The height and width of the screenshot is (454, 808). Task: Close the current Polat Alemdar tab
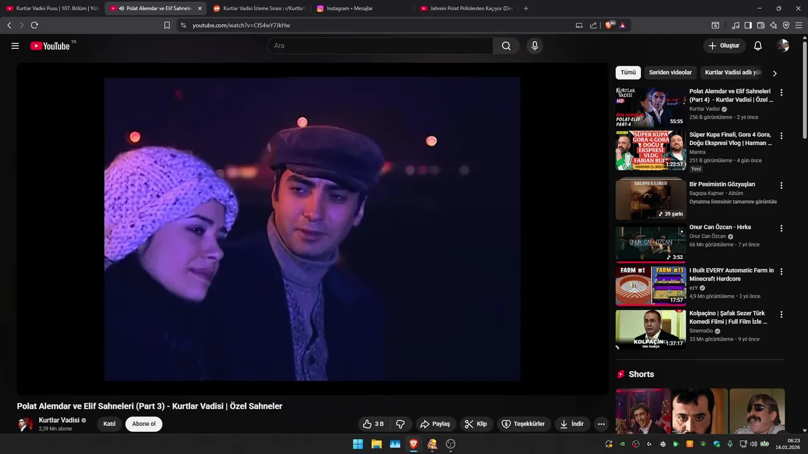(x=200, y=8)
